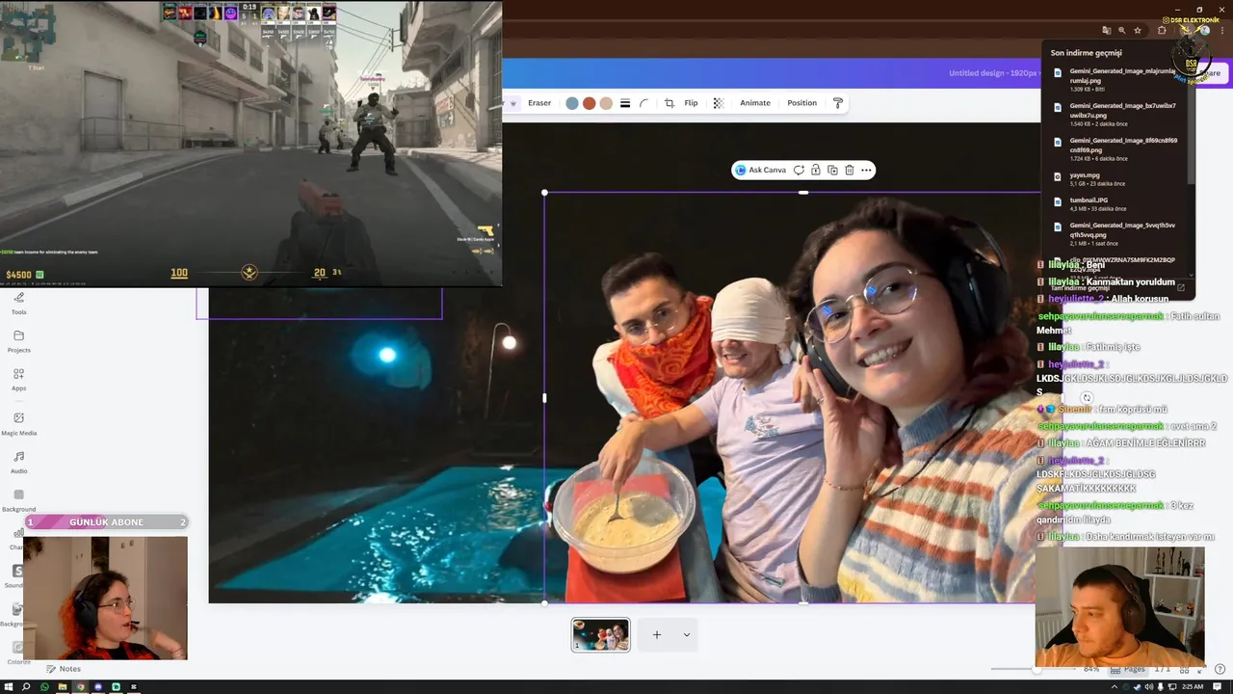Open Windows taskbar search

26,687
